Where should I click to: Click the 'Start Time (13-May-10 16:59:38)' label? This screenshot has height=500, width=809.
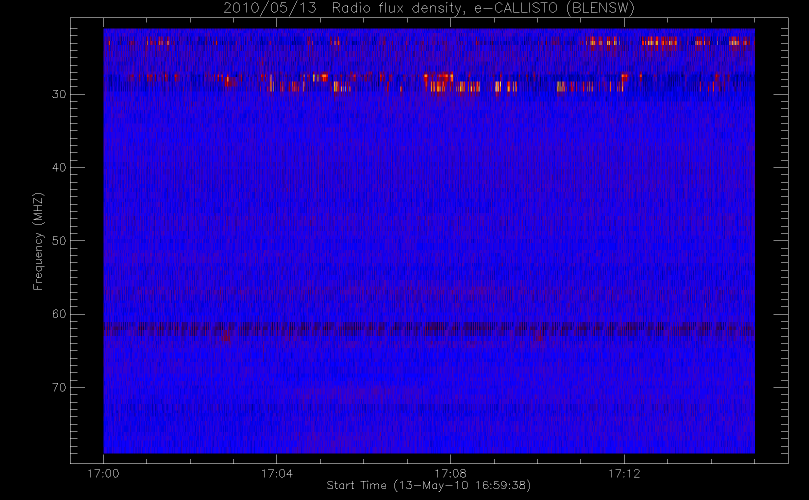coord(429,485)
